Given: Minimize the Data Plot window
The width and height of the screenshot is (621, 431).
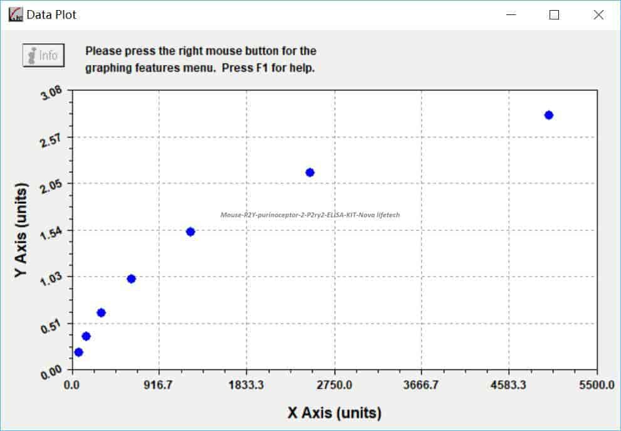Looking at the screenshot, I should click(511, 14).
